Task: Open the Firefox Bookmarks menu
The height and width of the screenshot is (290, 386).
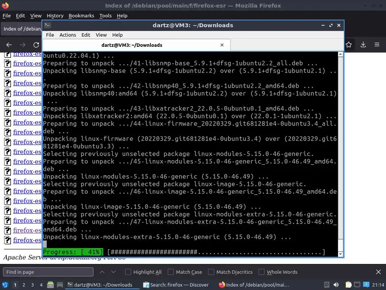Action: 81,15
